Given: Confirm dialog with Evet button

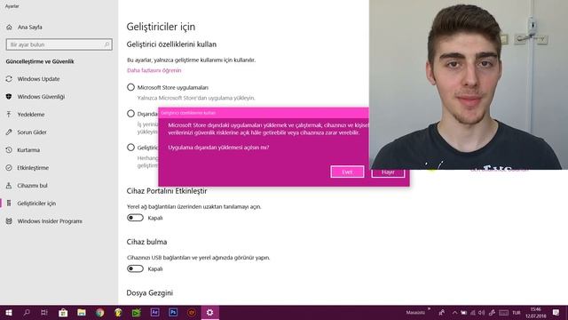Looking at the screenshot, I should [347, 172].
